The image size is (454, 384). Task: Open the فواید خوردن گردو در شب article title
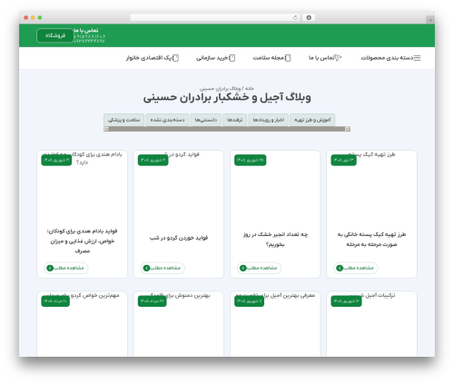click(179, 238)
